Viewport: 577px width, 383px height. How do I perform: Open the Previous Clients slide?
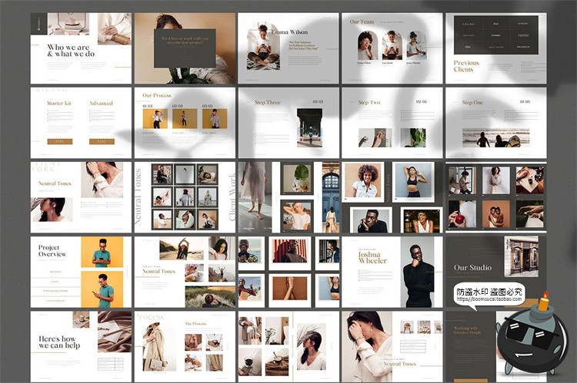click(495, 48)
